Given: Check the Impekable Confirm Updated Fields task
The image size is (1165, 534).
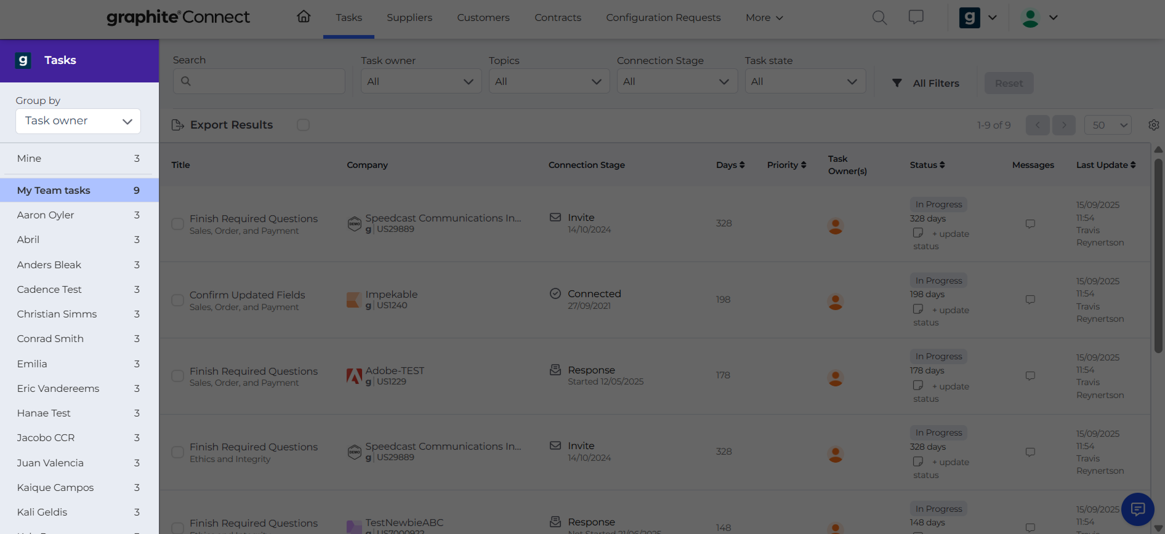Looking at the screenshot, I should pyautogui.click(x=177, y=300).
